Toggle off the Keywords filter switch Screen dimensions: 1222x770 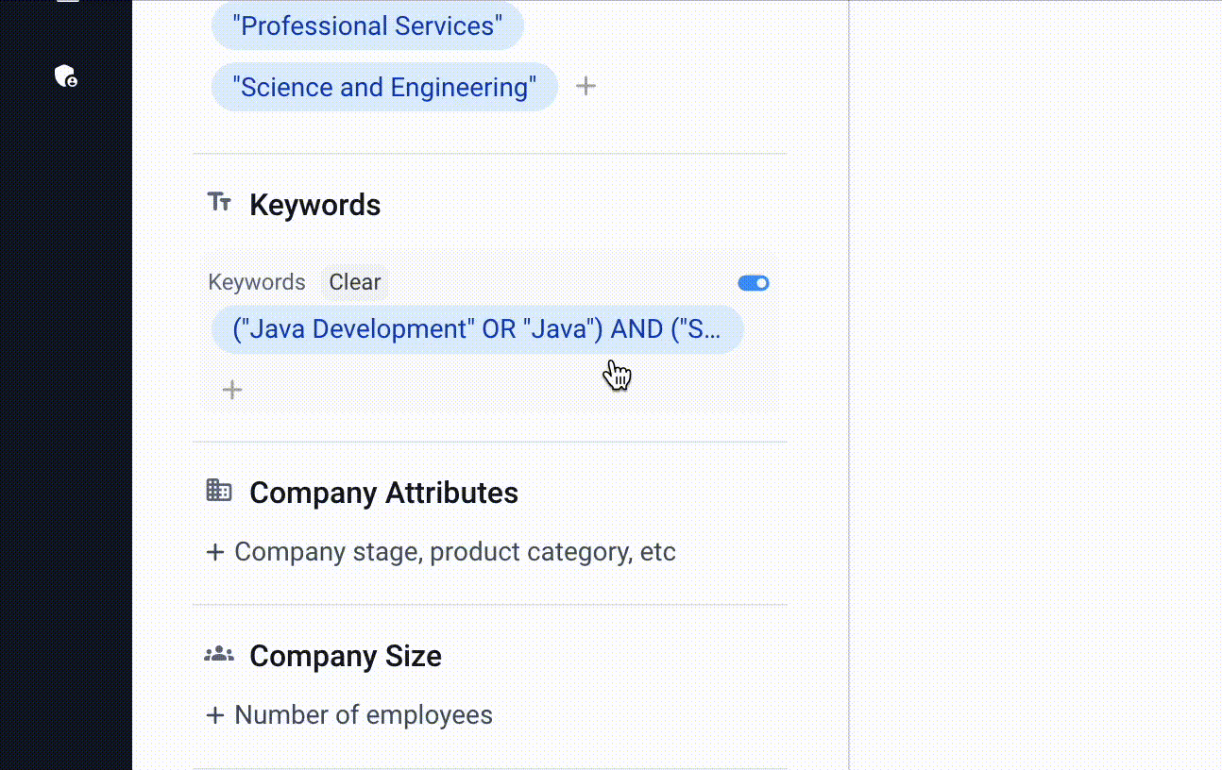754,283
